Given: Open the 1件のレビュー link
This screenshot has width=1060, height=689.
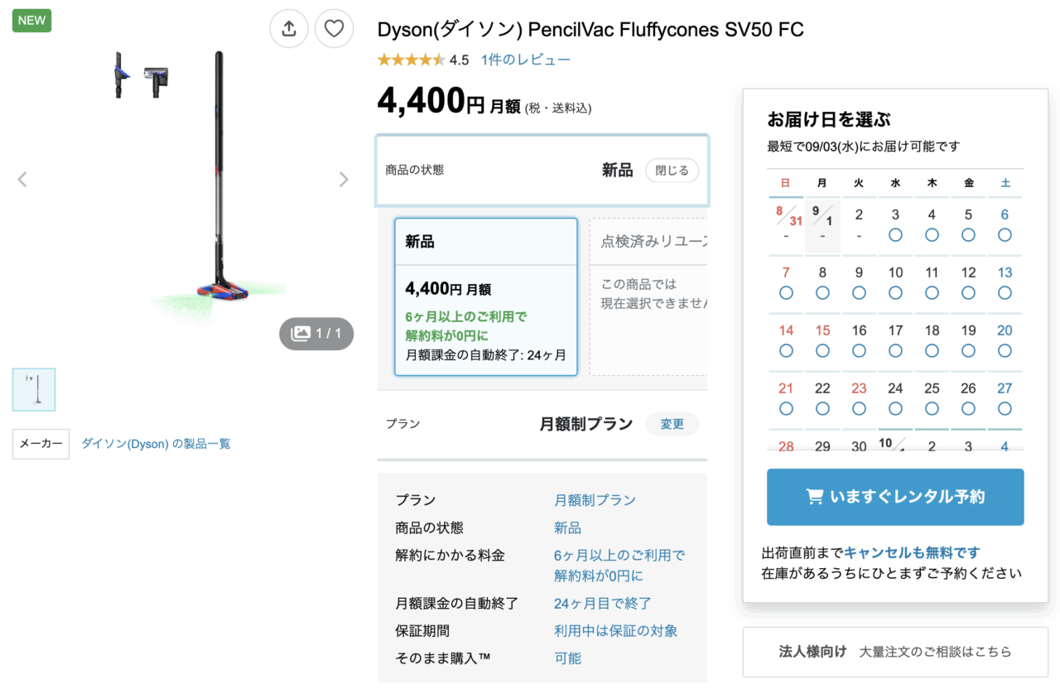Looking at the screenshot, I should (526, 60).
